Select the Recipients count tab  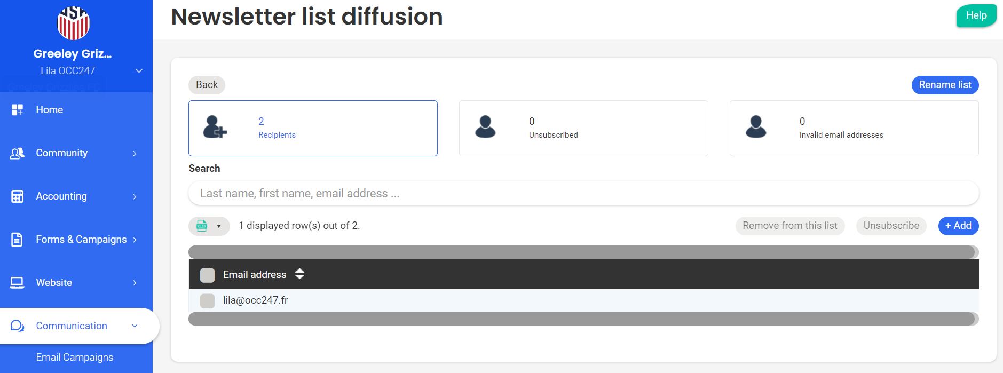coord(313,128)
